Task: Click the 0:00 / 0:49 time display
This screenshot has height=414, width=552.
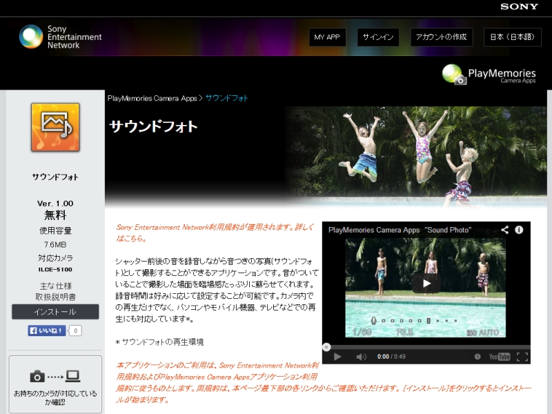Action: 391,357
